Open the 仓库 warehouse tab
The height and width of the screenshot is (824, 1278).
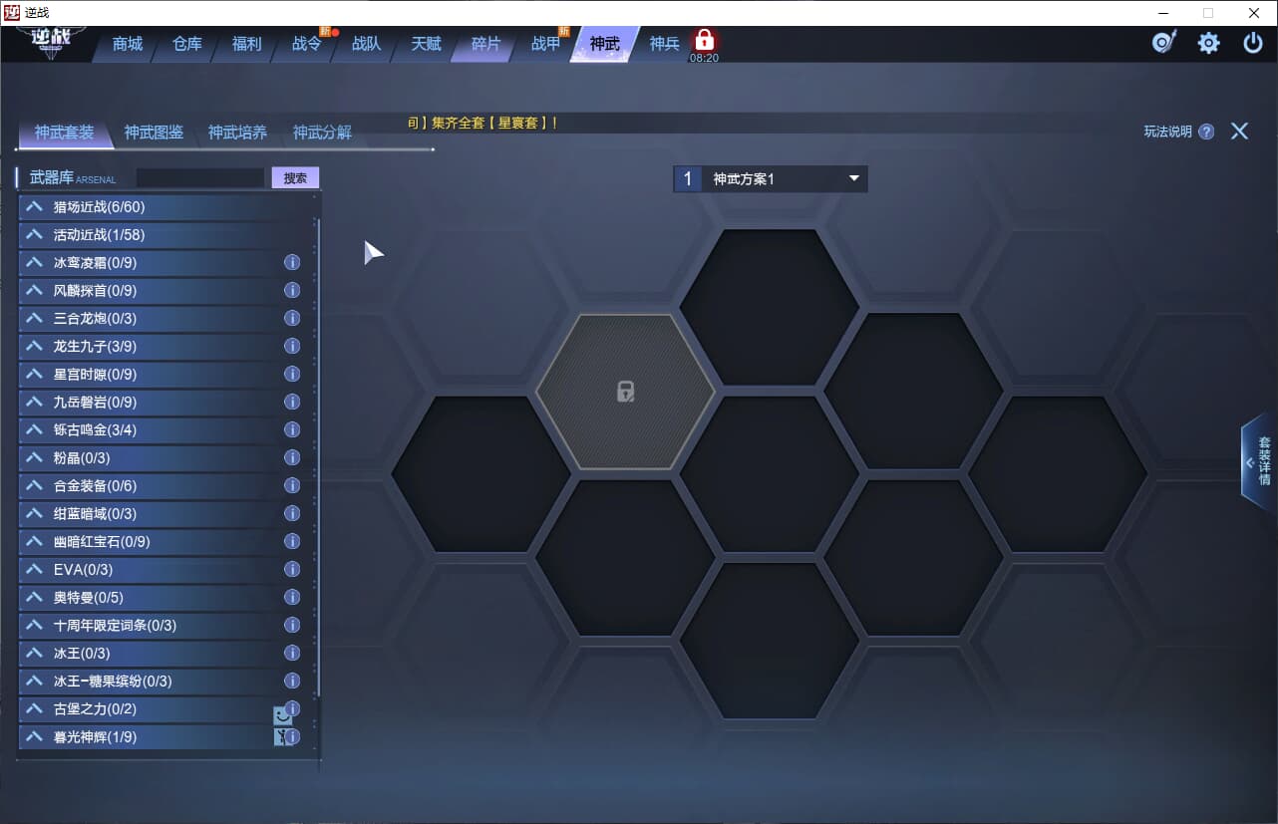[187, 44]
